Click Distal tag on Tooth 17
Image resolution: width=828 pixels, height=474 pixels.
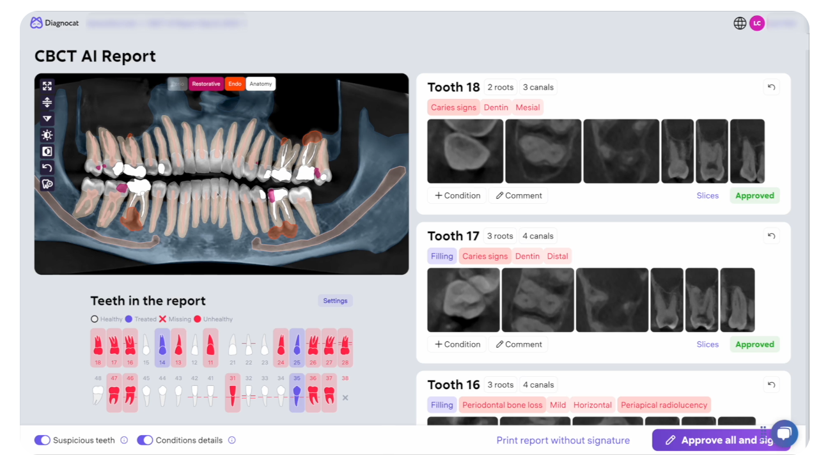click(x=558, y=256)
